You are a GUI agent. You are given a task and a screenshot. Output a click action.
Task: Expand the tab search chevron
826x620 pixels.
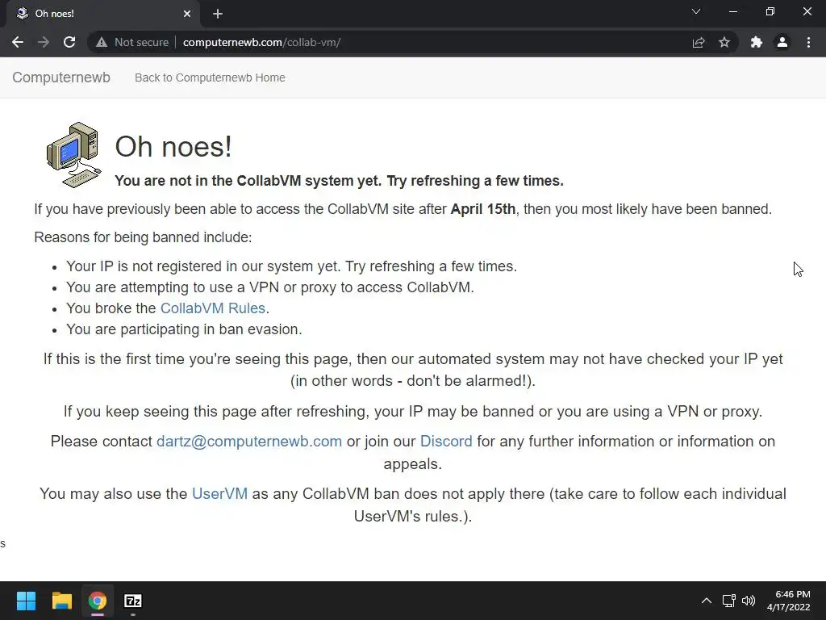click(x=696, y=11)
